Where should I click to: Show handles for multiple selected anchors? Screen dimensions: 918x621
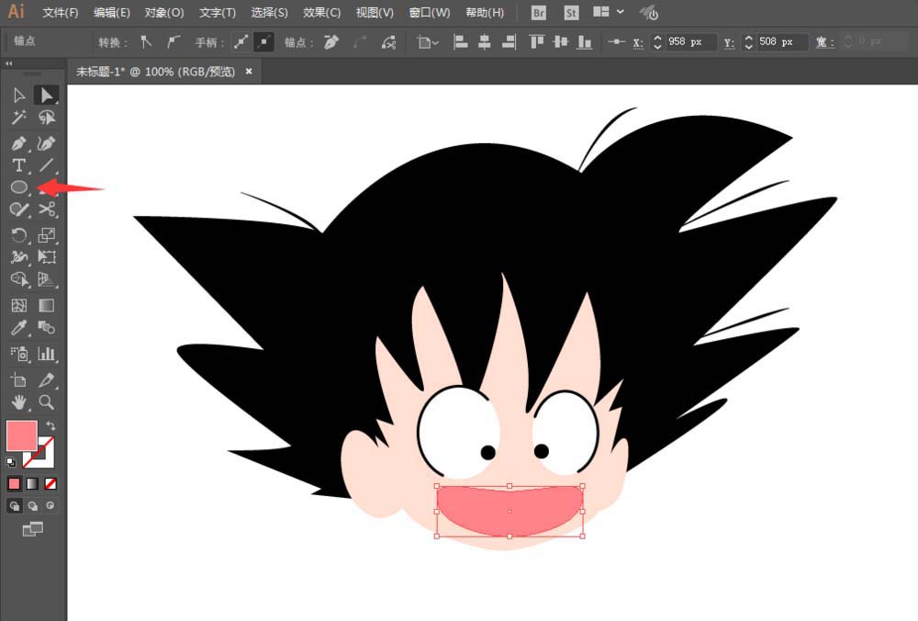(241, 41)
